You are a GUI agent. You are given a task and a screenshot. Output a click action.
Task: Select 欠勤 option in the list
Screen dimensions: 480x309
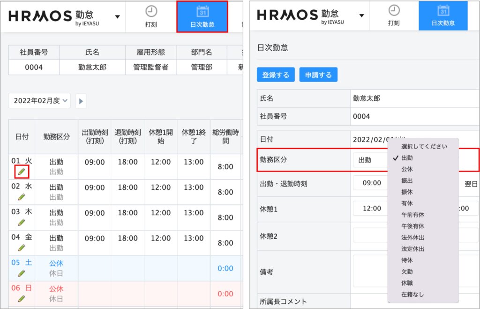coord(407,271)
